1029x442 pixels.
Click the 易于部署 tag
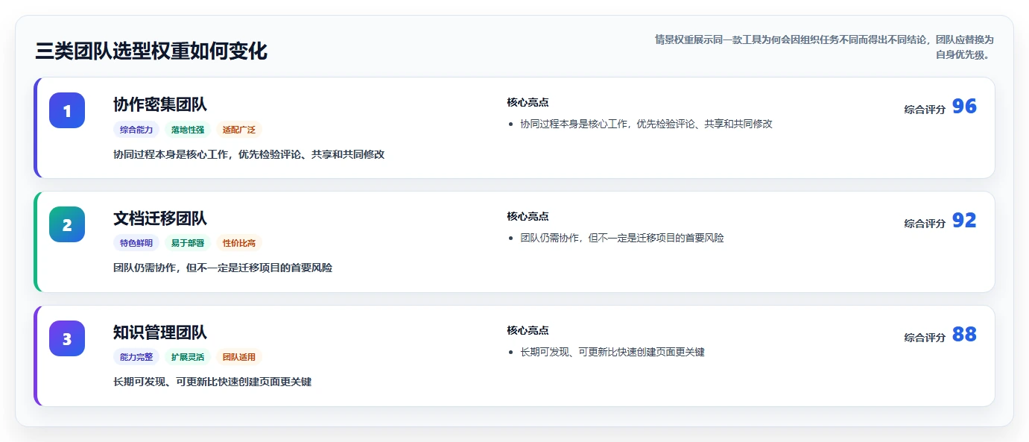[x=188, y=243]
